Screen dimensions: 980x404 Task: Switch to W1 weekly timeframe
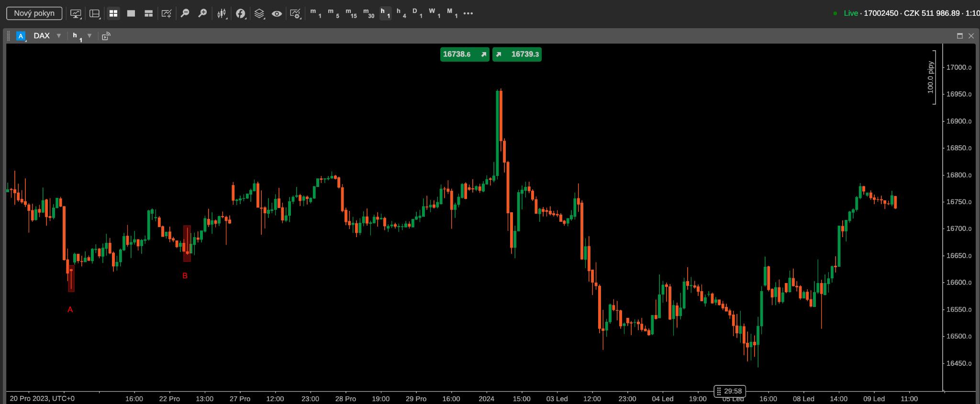click(434, 13)
